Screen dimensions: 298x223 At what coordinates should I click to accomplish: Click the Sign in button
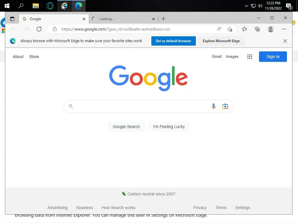click(273, 57)
